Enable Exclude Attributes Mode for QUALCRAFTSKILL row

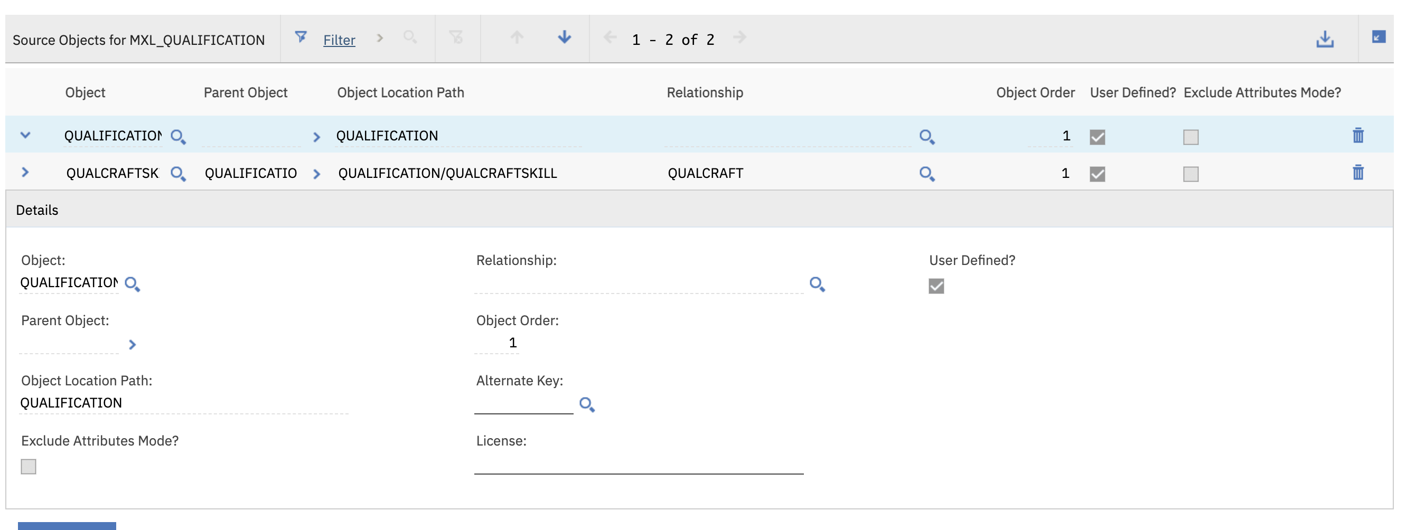point(1190,174)
